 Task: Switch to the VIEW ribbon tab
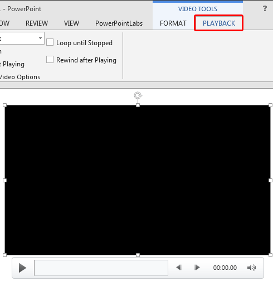pyautogui.click(x=71, y=23)
